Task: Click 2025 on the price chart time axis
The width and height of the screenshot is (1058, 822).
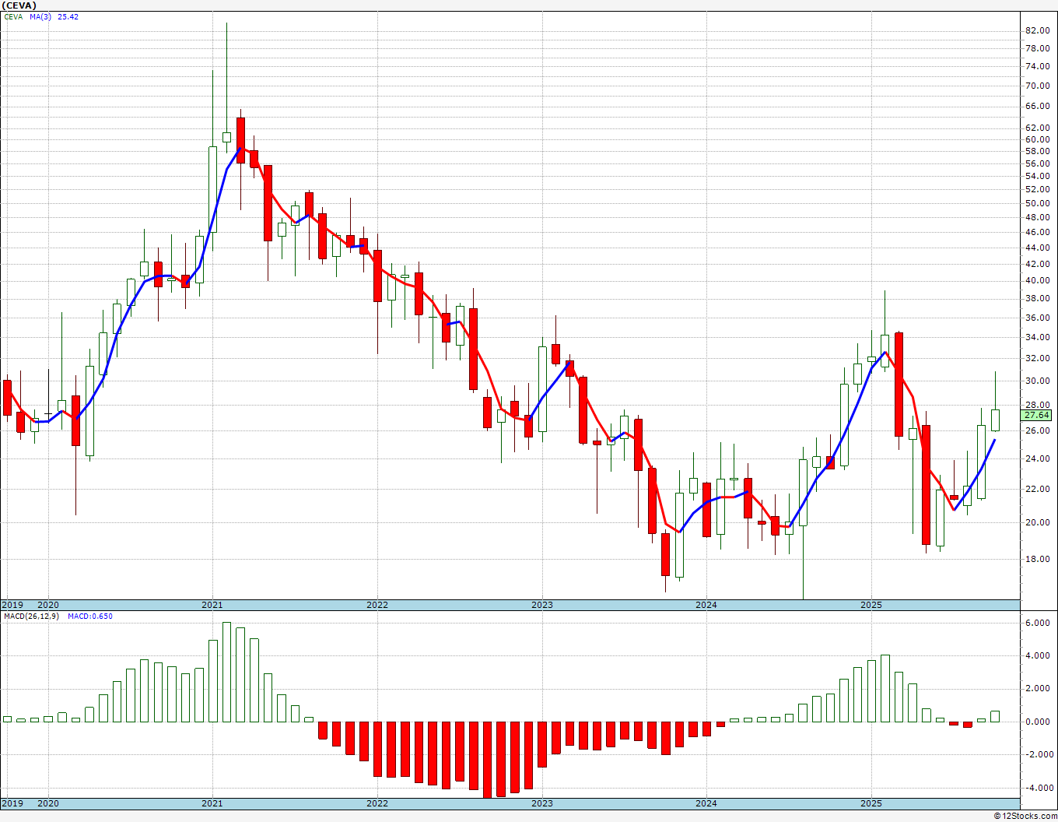Action: point(871,605)
